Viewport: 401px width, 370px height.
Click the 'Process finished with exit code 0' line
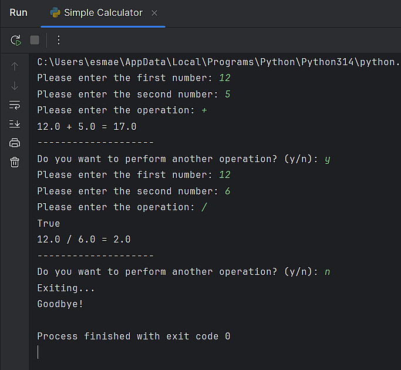pyautogui.click(x=133, y=337)
